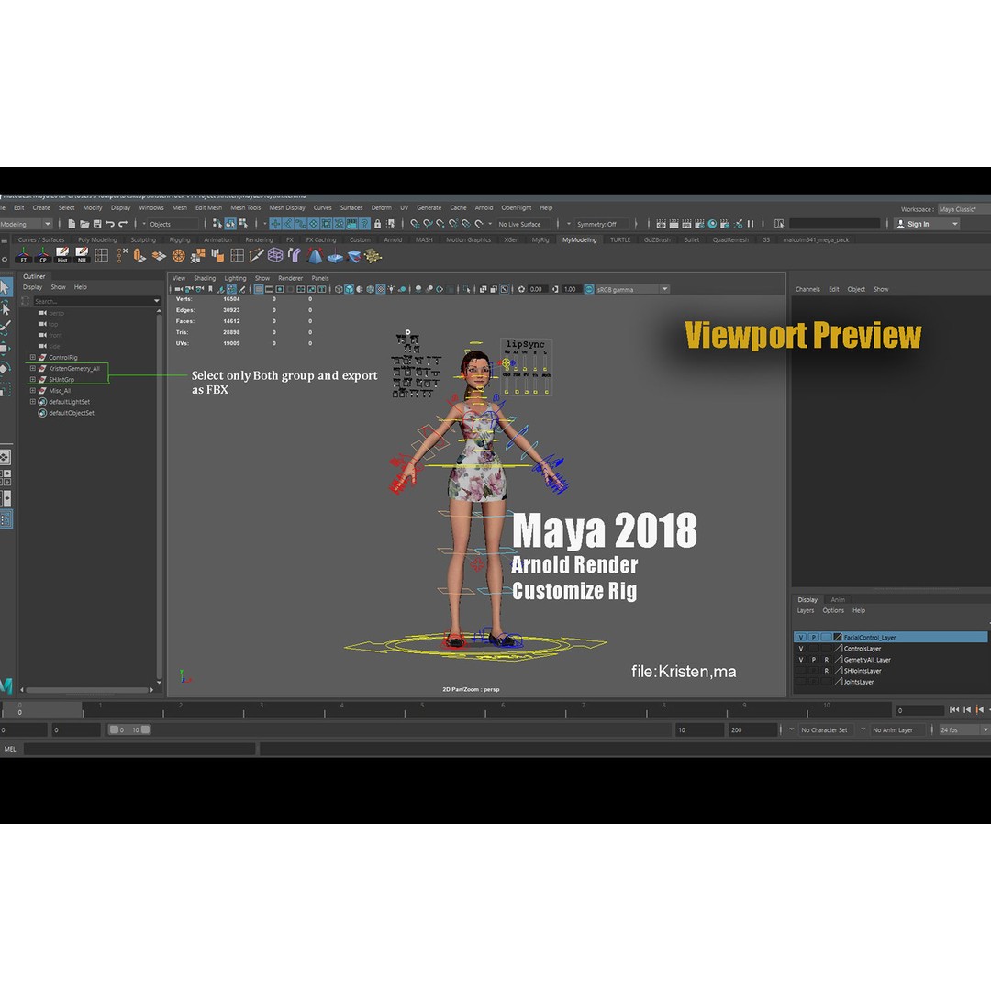This screenshot has height=991, width=991.
Task: Click the smooth shade all cube icon in viewport
Action: pyautogui.click(x=349, y=289)
